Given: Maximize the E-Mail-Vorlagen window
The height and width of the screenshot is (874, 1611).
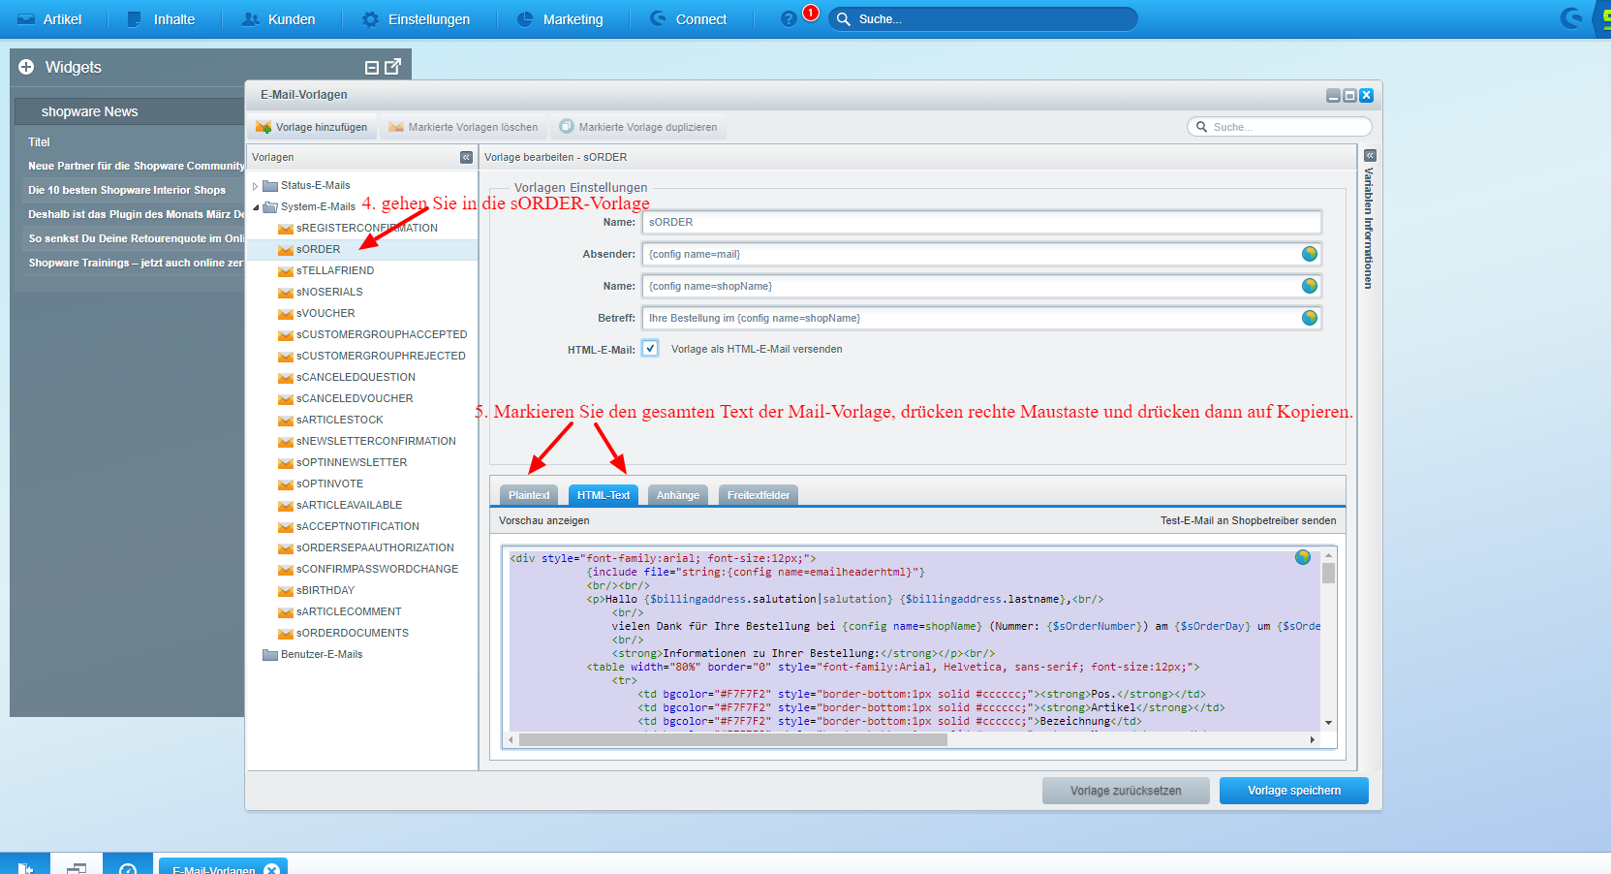Looking at the screenshot, I should point(1349,95).
